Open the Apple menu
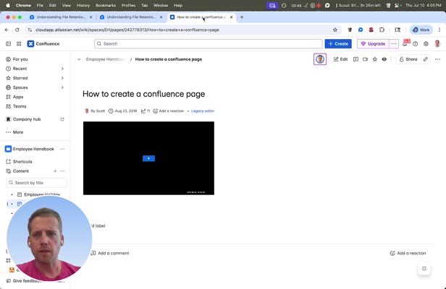Screen dimensions: 446x289 pos(8,5)
